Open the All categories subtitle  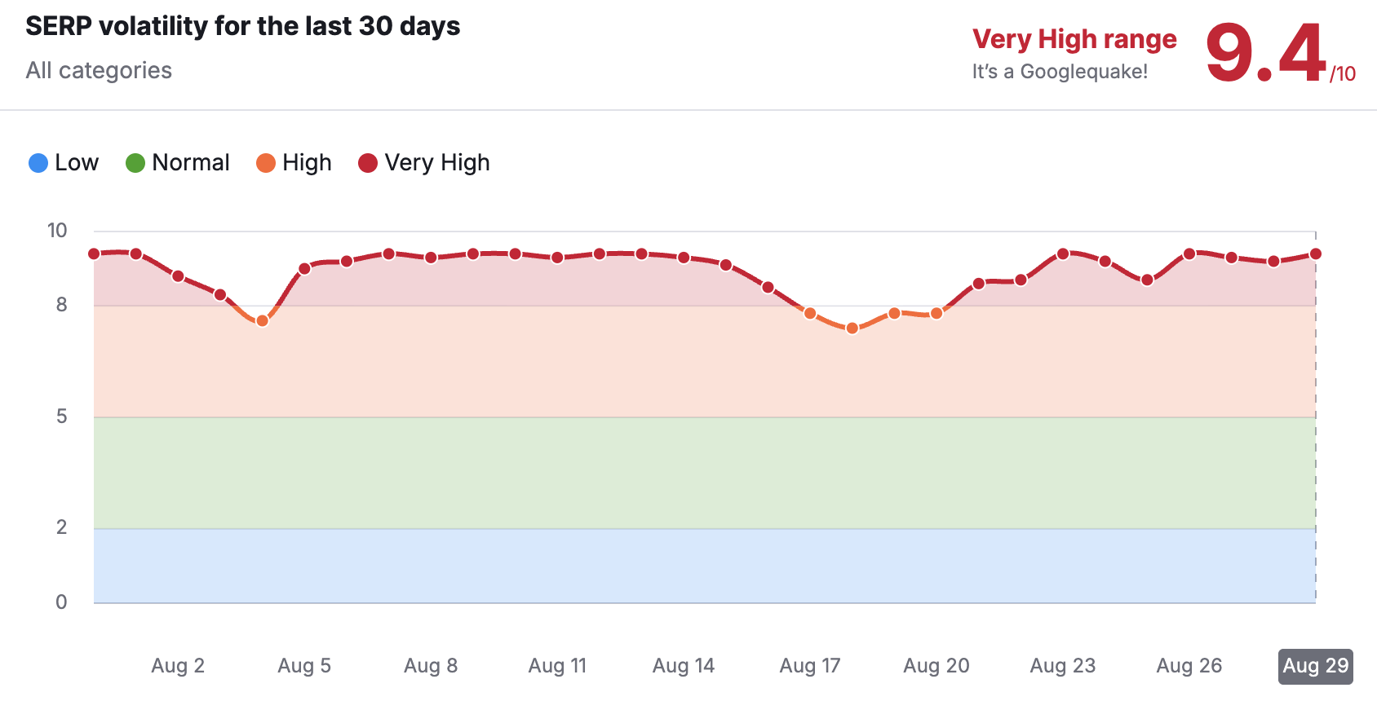click(99, 71)
